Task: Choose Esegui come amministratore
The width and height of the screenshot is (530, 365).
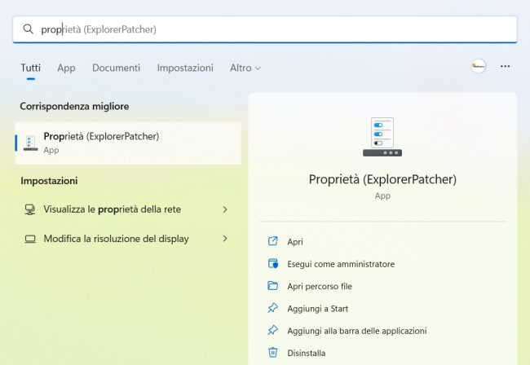Action: click(x=341, y=264)
